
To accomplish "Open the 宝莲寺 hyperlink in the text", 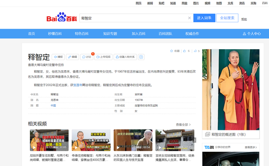I will (78, 85).
